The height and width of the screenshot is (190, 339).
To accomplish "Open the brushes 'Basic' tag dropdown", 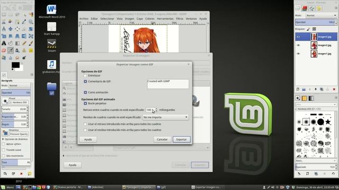I will (316, 160).
